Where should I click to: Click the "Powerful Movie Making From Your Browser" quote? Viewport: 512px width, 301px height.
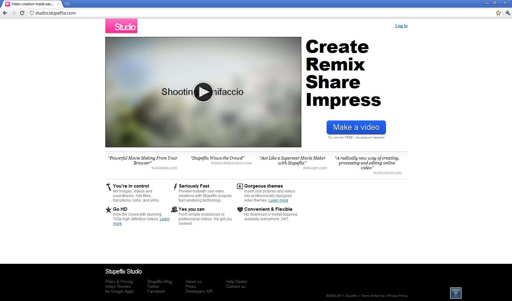(x=143, y=160)
